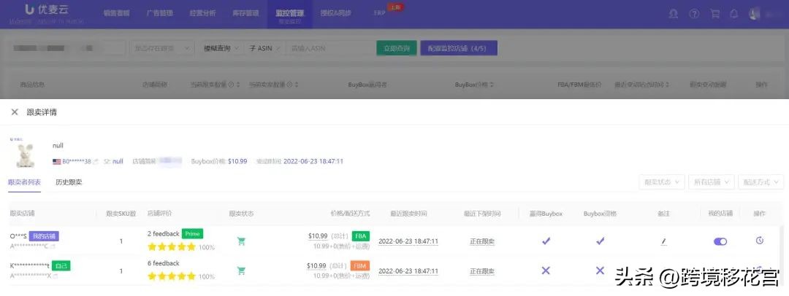The width and height of the screenshot is (789, 296).
Task: Close the 跟卖详情 panel with the X
Action: pyautogui.click(x=15, y=112)
